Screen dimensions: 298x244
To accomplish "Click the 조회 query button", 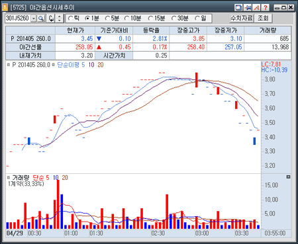I will coord(263,18).
